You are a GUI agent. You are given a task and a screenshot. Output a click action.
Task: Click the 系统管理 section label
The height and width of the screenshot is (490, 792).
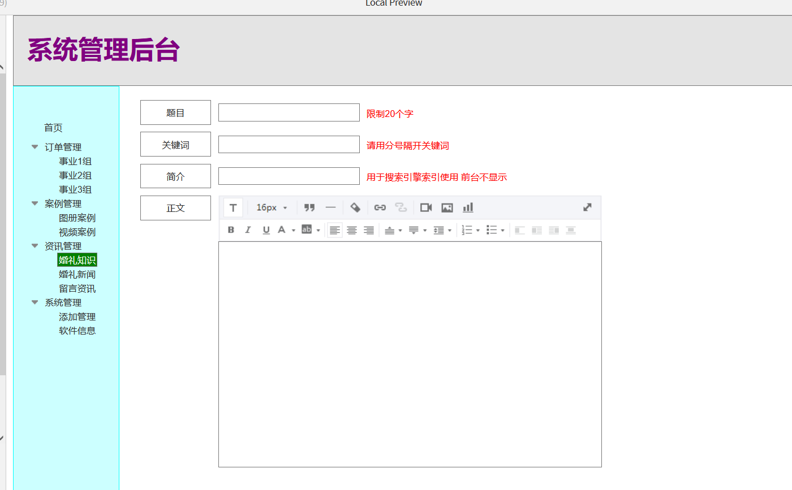(x=63, y=302)
